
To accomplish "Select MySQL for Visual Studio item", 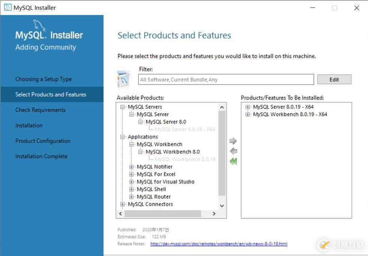I will click(165, 182).
